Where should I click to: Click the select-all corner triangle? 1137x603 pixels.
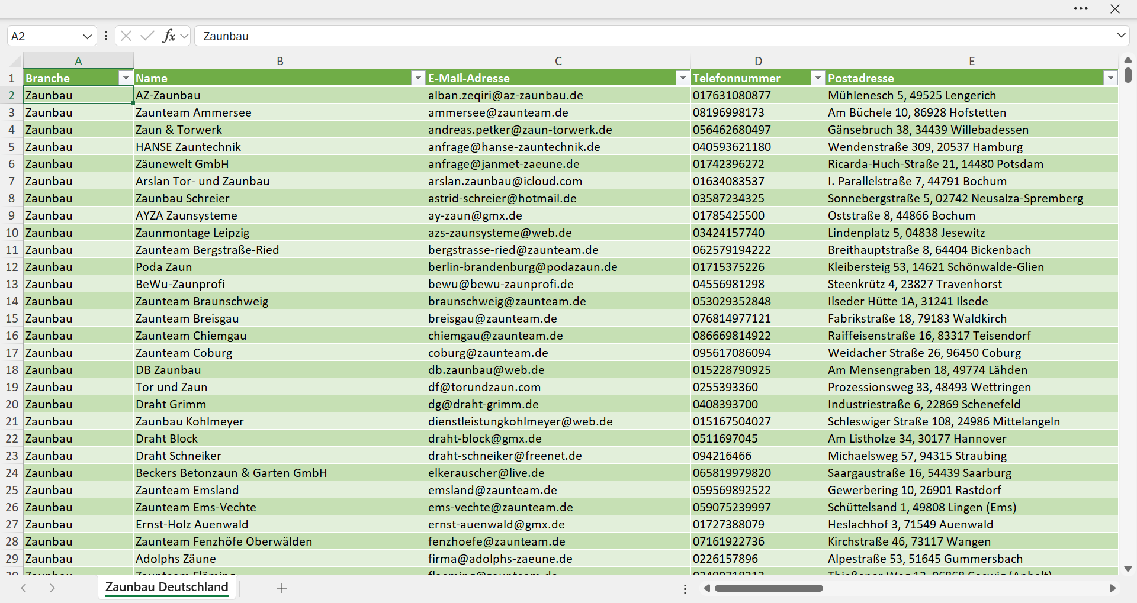point(16,60)
